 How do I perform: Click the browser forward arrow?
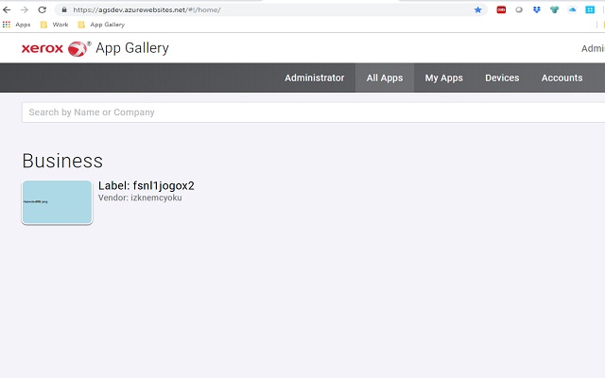(25, 9)
